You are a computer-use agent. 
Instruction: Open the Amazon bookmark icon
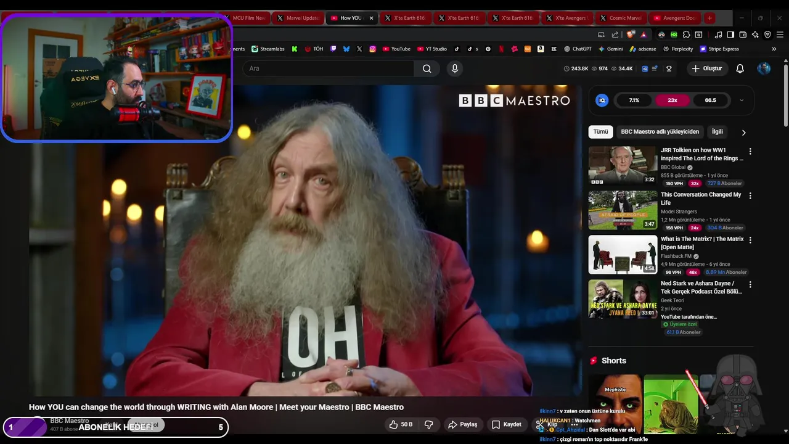541,49
